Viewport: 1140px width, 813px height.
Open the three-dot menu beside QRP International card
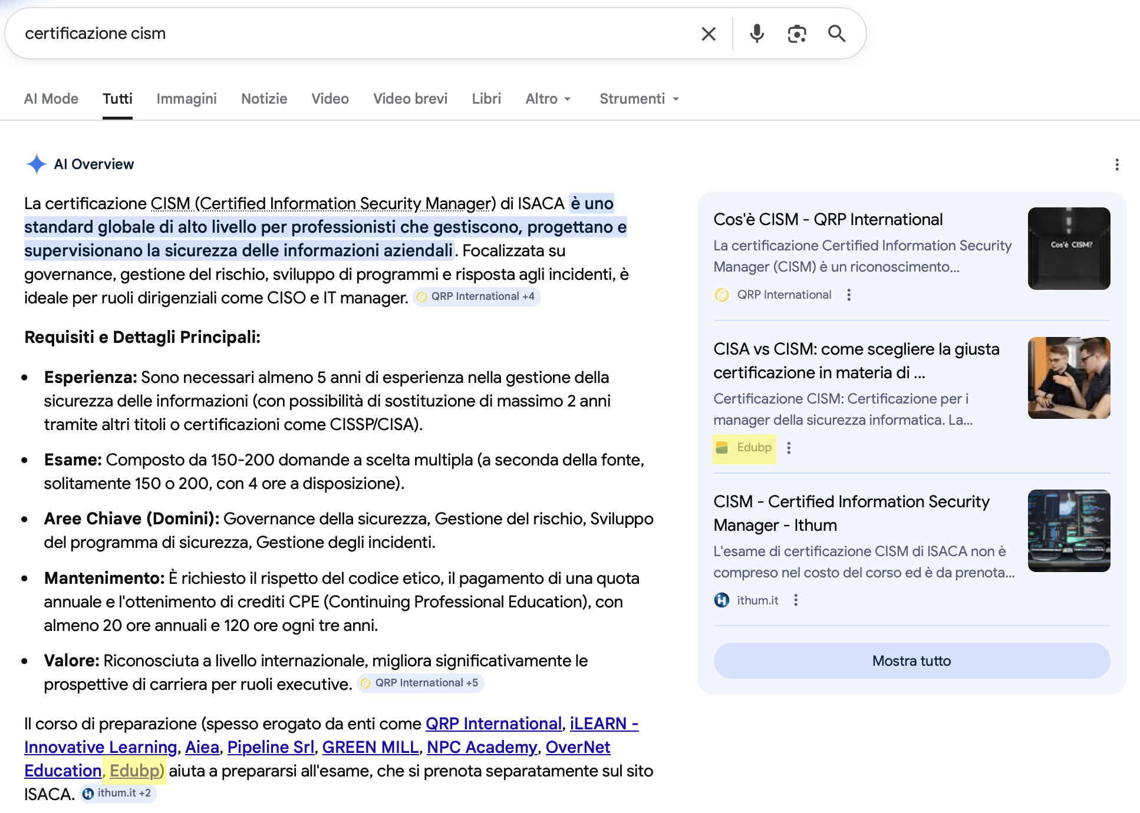pyautogui.click(x=849, y=295)
